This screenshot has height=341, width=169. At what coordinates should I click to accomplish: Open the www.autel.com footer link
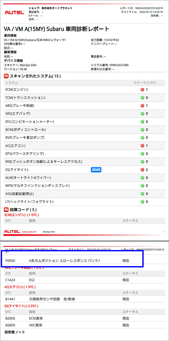coord(29,232)
